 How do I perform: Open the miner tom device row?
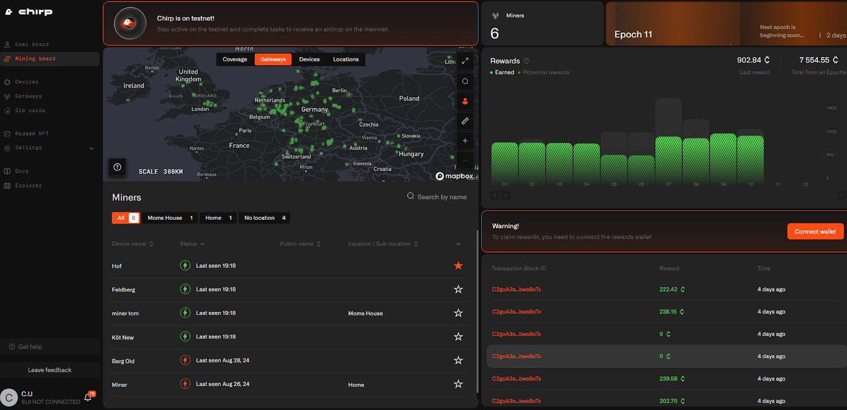coord(290,313)
